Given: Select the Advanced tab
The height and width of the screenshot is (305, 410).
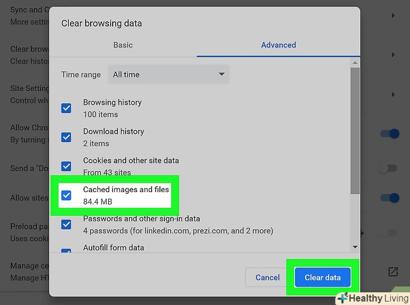Looking at the screenshot, I should click(278, 45).
